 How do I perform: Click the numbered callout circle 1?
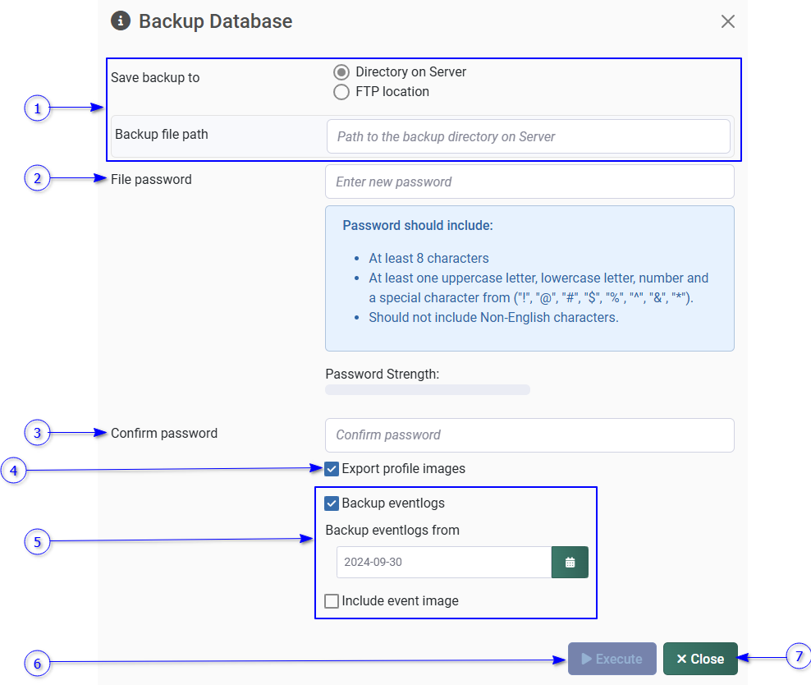click(x=37, y=108)
